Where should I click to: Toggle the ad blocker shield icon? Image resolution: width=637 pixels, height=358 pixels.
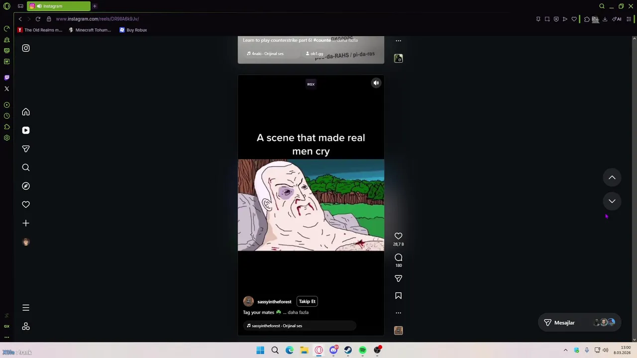pos(556,19)
